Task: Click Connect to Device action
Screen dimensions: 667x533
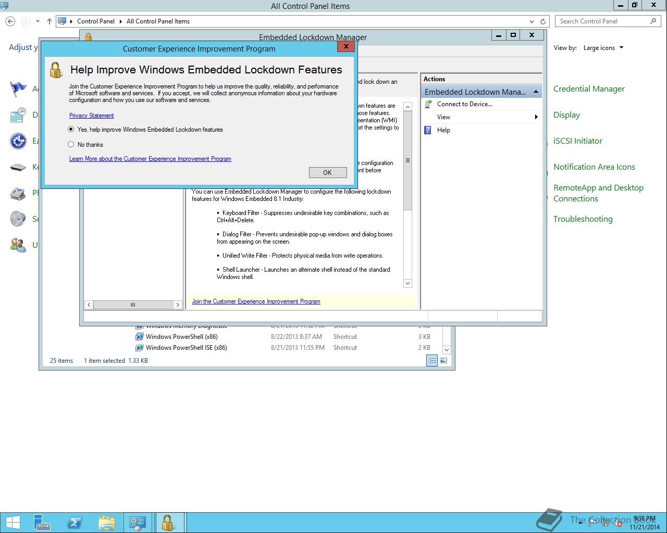Action: [x=465, y=104]
